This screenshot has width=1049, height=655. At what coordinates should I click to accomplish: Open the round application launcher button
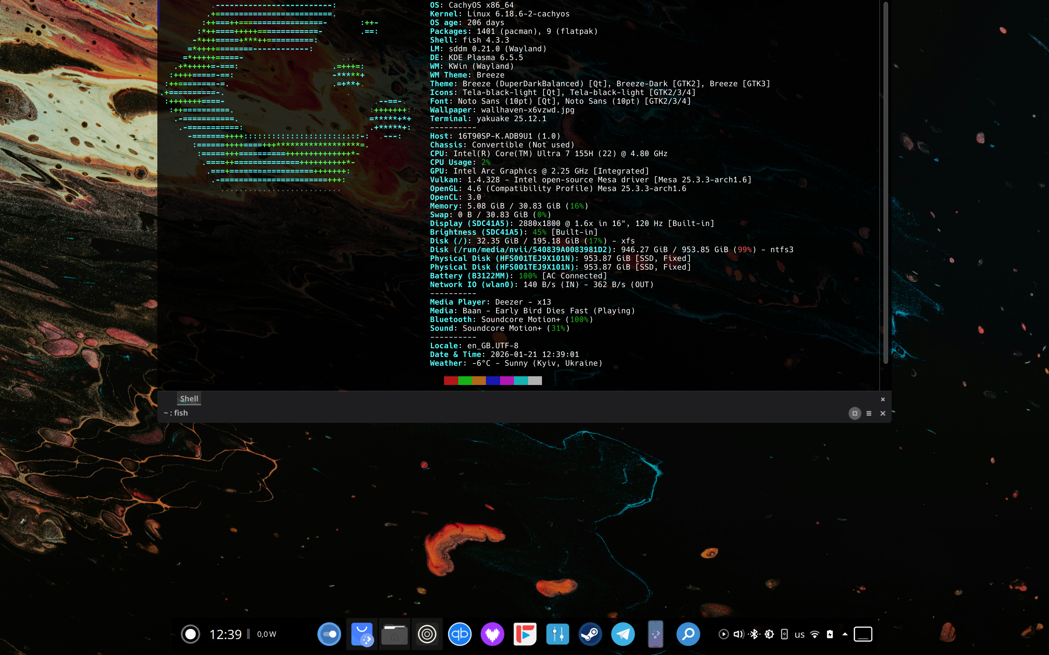tap(190, 634)
